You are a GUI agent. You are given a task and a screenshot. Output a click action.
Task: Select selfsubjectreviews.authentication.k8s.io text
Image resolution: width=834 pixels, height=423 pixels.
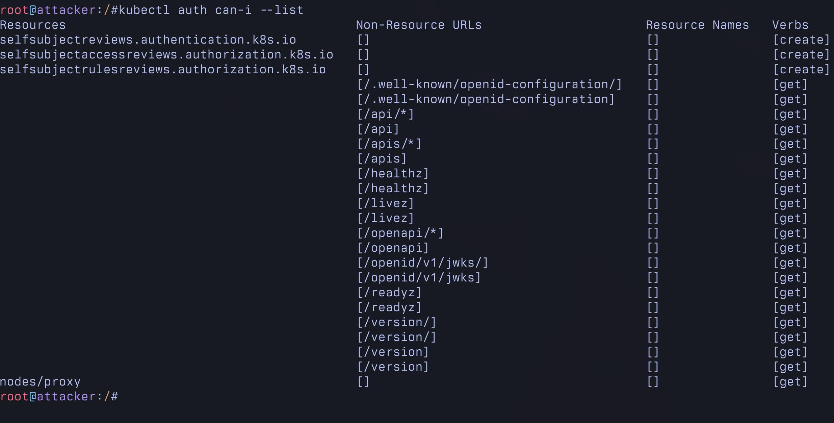pos(148,40)
